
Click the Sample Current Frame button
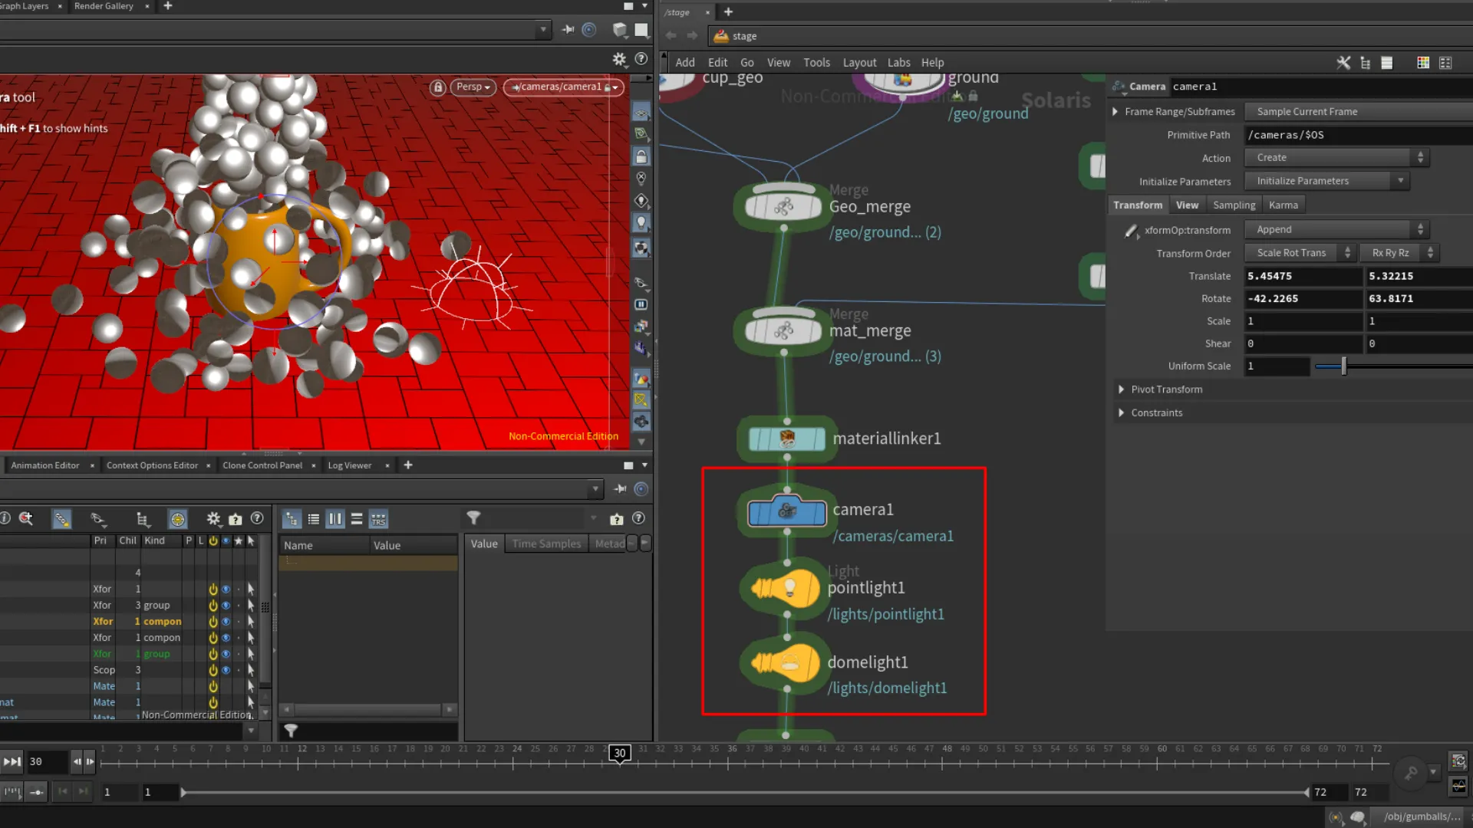(1306, 111)
